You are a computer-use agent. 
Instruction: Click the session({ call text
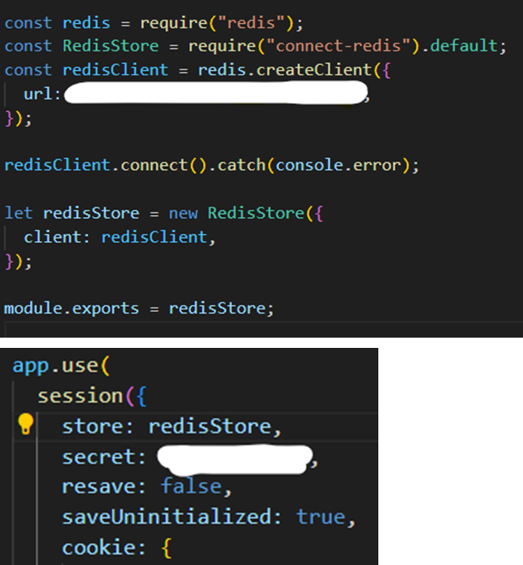tap(92, 396)
